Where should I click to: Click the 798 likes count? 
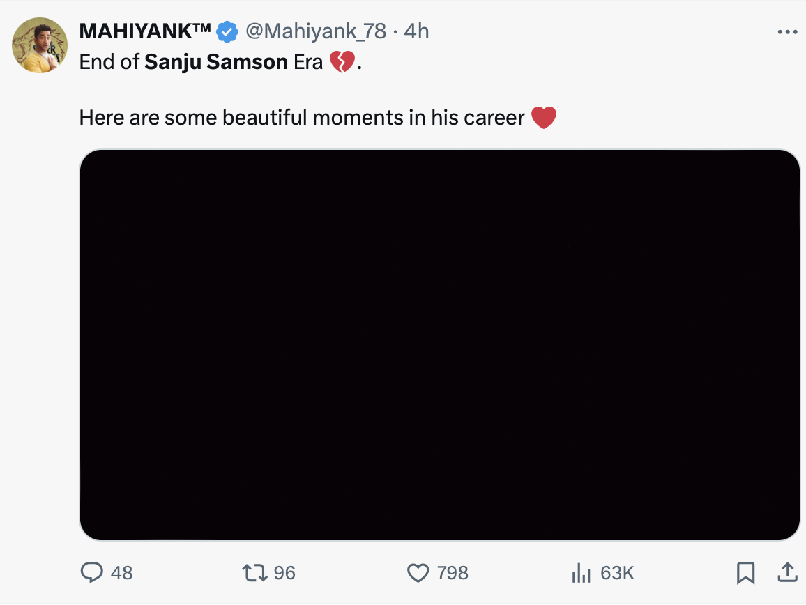coord(453,573)
